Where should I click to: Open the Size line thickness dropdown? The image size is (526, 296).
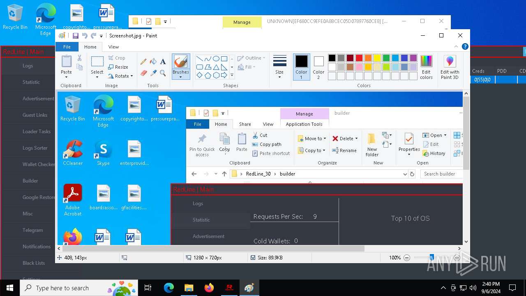coord(279,67)
